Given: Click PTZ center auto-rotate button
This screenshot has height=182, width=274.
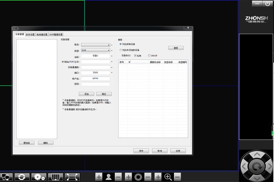Looking at the screenshot, I should coord(257,167).
